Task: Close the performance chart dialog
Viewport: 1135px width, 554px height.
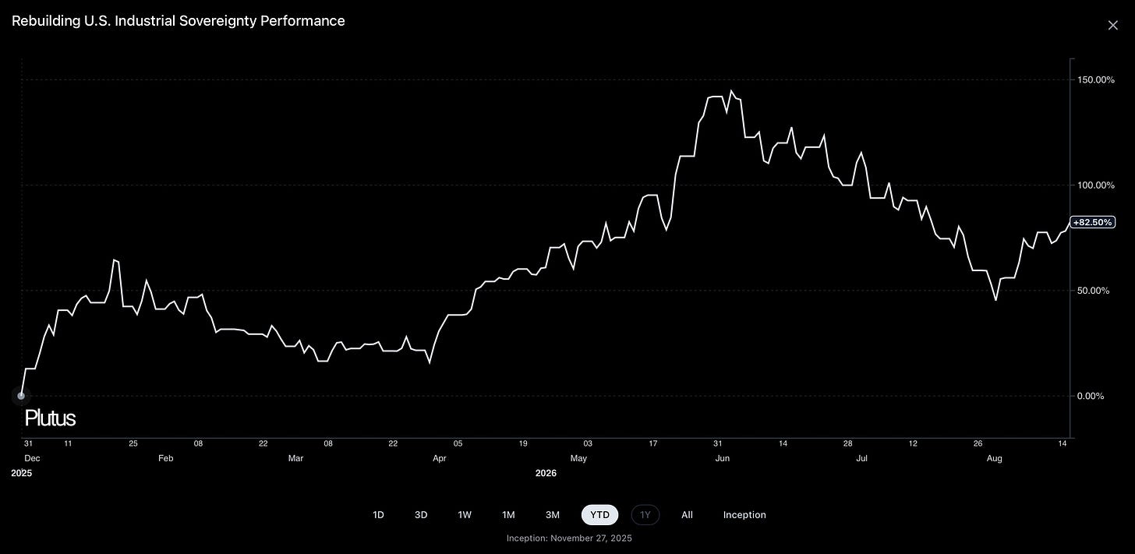Action: [1112, 26]
